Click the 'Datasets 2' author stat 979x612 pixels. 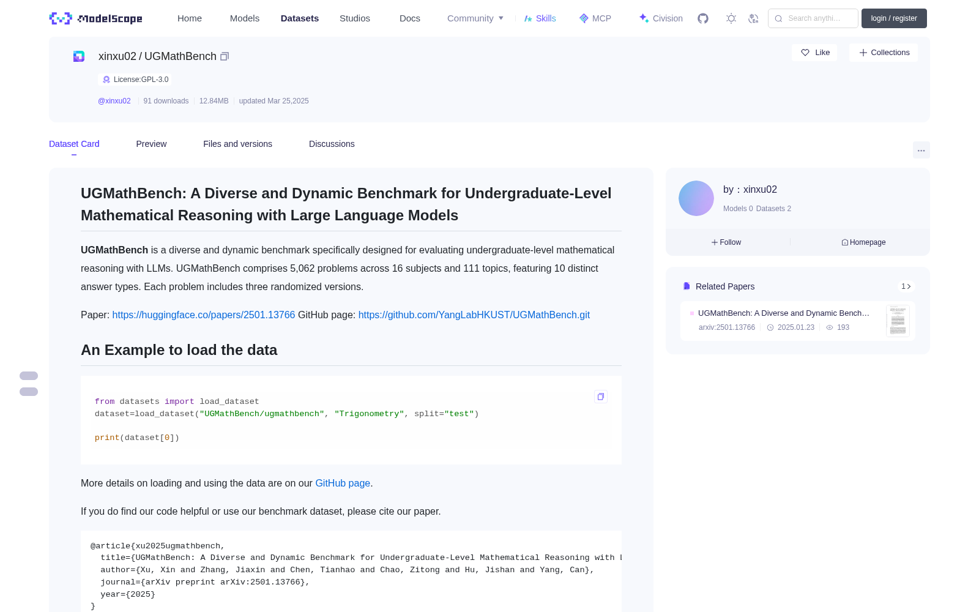pos(773,209)
